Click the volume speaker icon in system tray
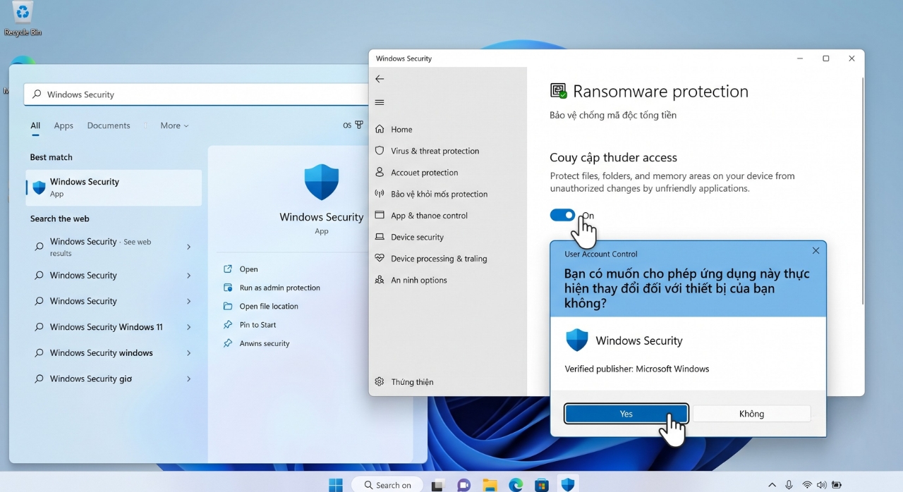Image resolution: width=903 pixels, height=492 pixels. [821, 485]
